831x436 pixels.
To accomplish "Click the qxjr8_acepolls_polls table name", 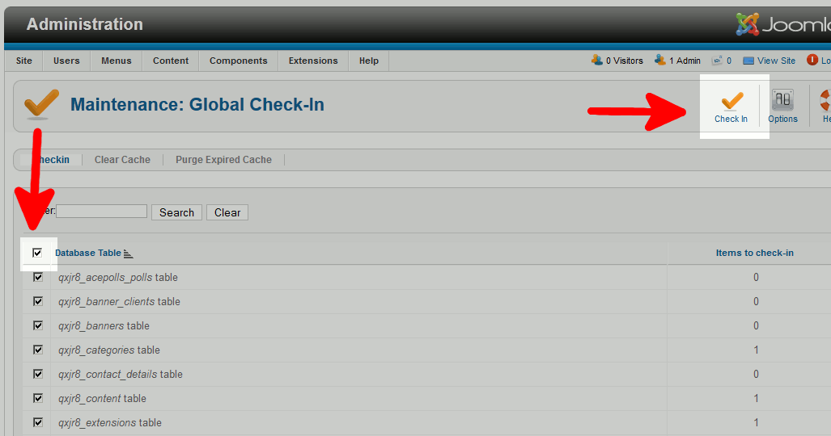I will coord(117,277).
